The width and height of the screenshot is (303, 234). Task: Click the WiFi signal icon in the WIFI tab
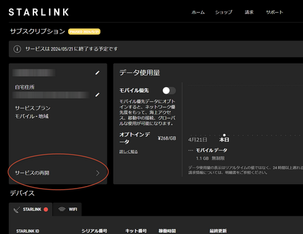[x=62, y=209]
